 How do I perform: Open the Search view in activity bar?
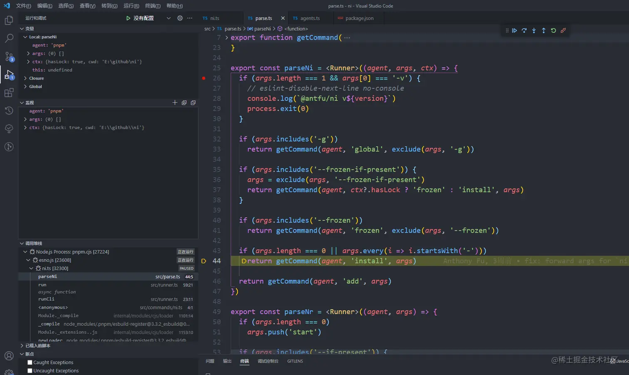point(9,38)
